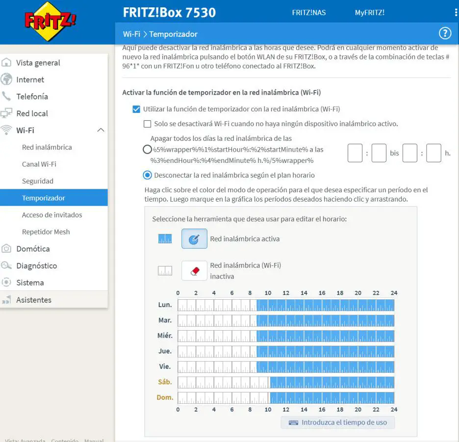Open the help question mark icon
The image size is (459, 442).
(x=445, y=33)
